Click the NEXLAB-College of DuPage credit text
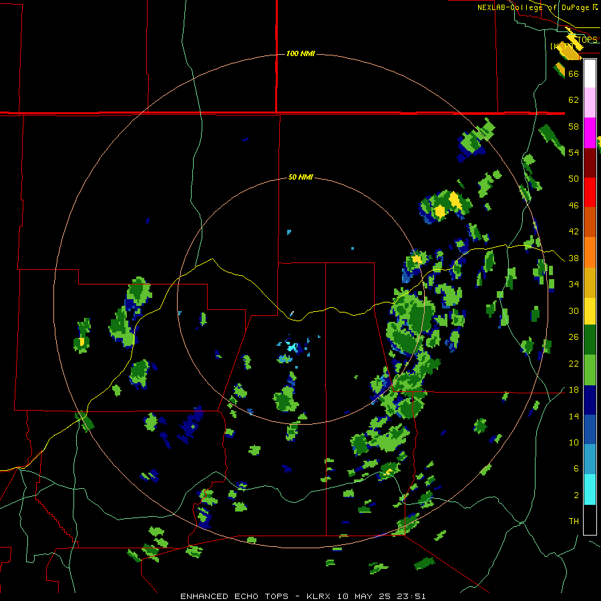The width and height of the screenshot is (601, 601). pyautogui.click(x=537, y=7)
